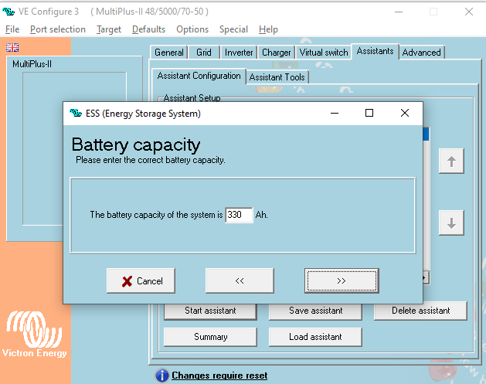Open the File menu
The width and height of the screenshot is (486, 384).
12,29
